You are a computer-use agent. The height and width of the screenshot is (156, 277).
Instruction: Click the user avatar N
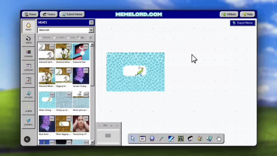coord(27,139)
